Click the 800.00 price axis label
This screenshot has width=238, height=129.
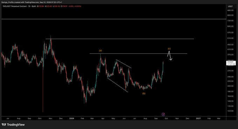pos(230,15)
